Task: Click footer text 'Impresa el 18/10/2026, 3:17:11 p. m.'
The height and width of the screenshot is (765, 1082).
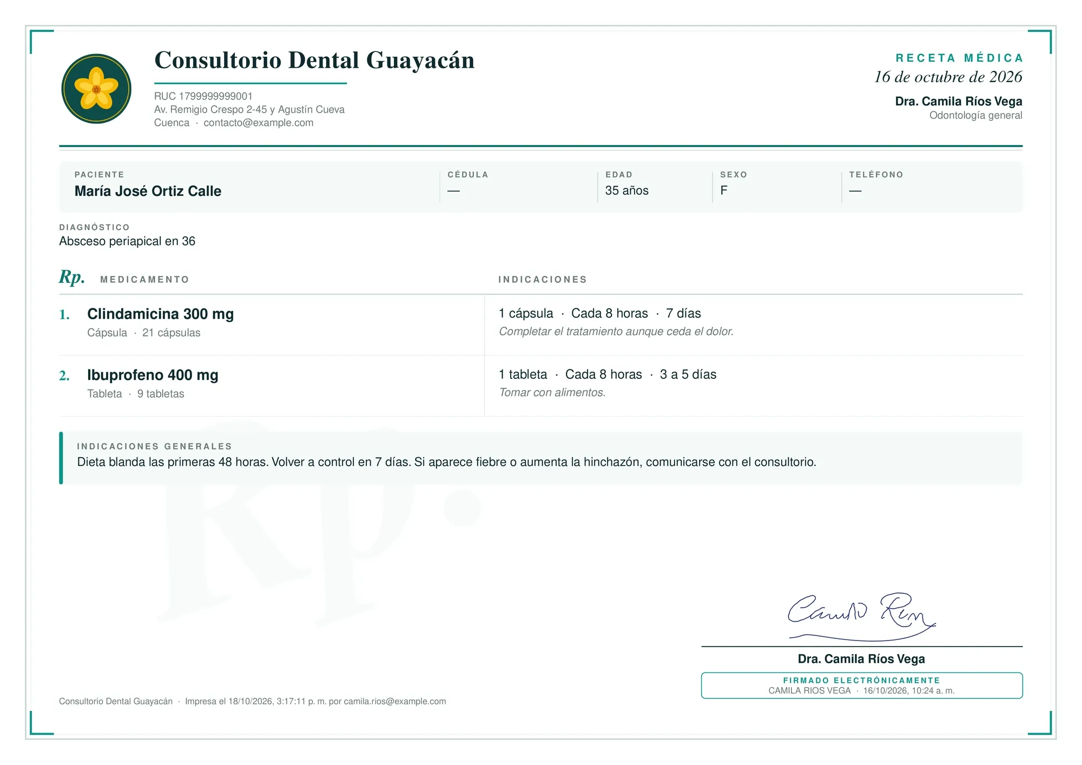Action: tap(255, 702)
